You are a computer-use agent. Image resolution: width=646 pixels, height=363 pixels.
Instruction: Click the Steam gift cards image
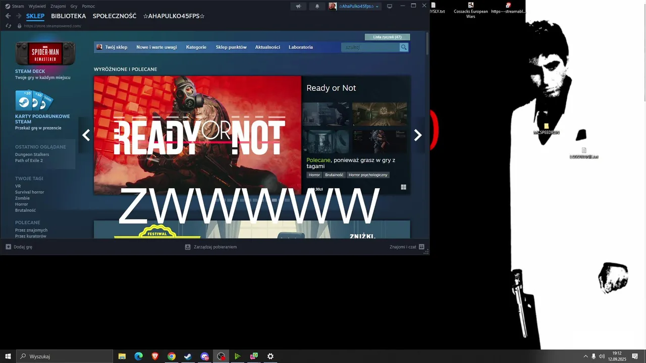point(34,100)
